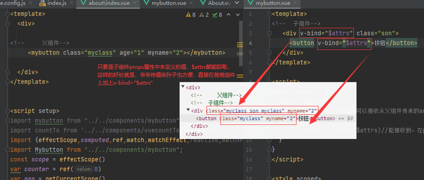Image resolution: width=424 pixels, height=180 pixels.
Task: Collapse <template> at line 1 of mybutton.vue
Action: (269, 14)
